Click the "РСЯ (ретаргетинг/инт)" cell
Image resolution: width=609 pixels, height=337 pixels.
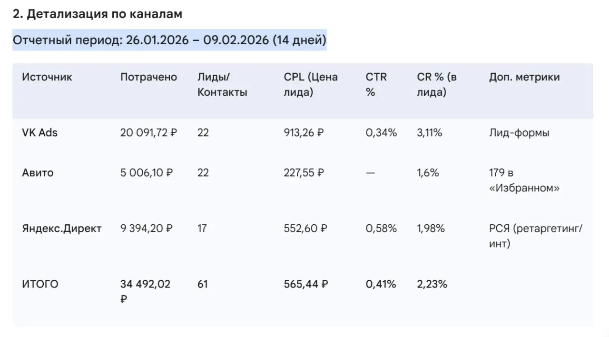[x=536, y=236]
